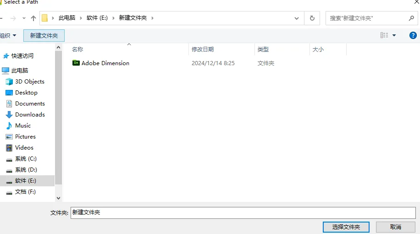Cancel dialog with 取消 button
The image size is (420, 234).
396,227
